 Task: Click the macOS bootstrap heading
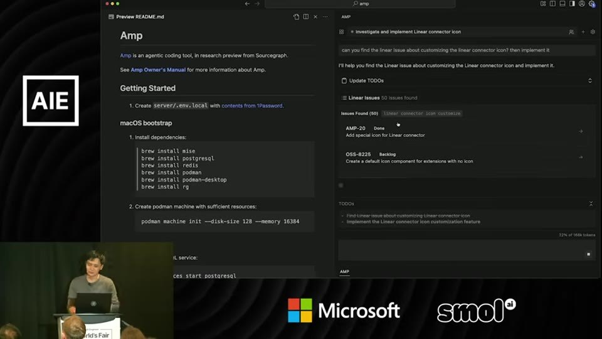pyautogui.click(x=146, y=123)
